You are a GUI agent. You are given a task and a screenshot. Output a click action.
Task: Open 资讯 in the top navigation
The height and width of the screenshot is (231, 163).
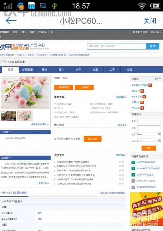15,32
